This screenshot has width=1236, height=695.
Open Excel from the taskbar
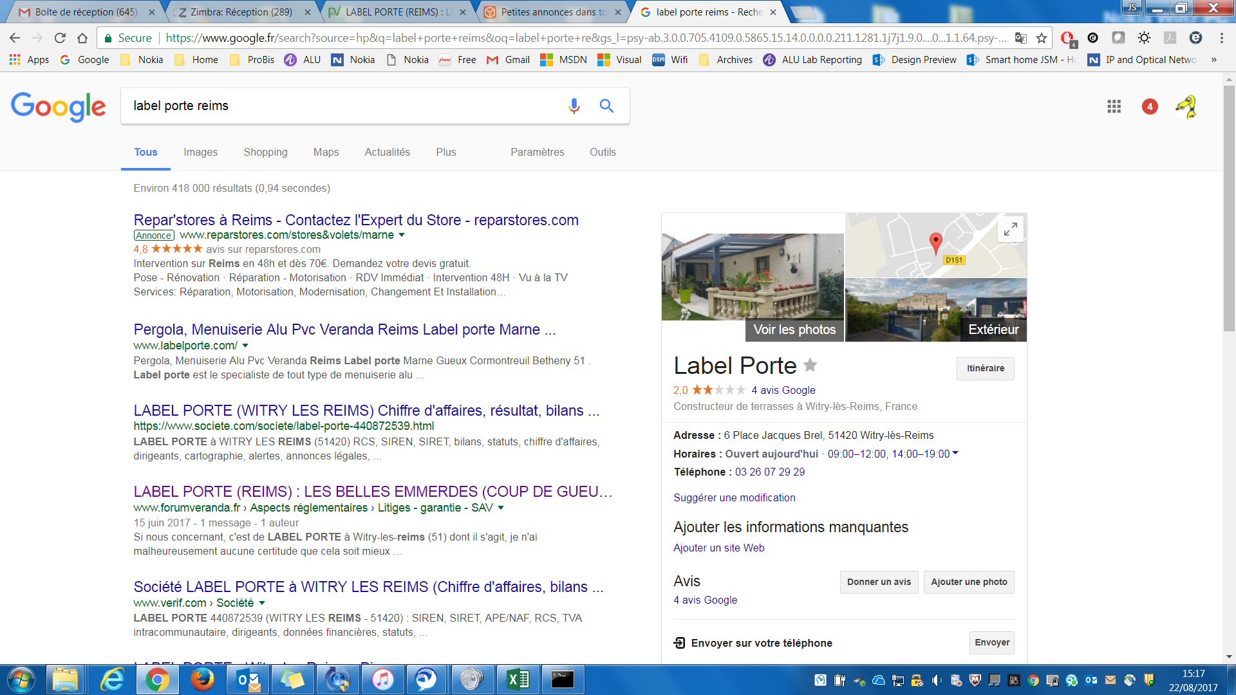tap(518, 680)
